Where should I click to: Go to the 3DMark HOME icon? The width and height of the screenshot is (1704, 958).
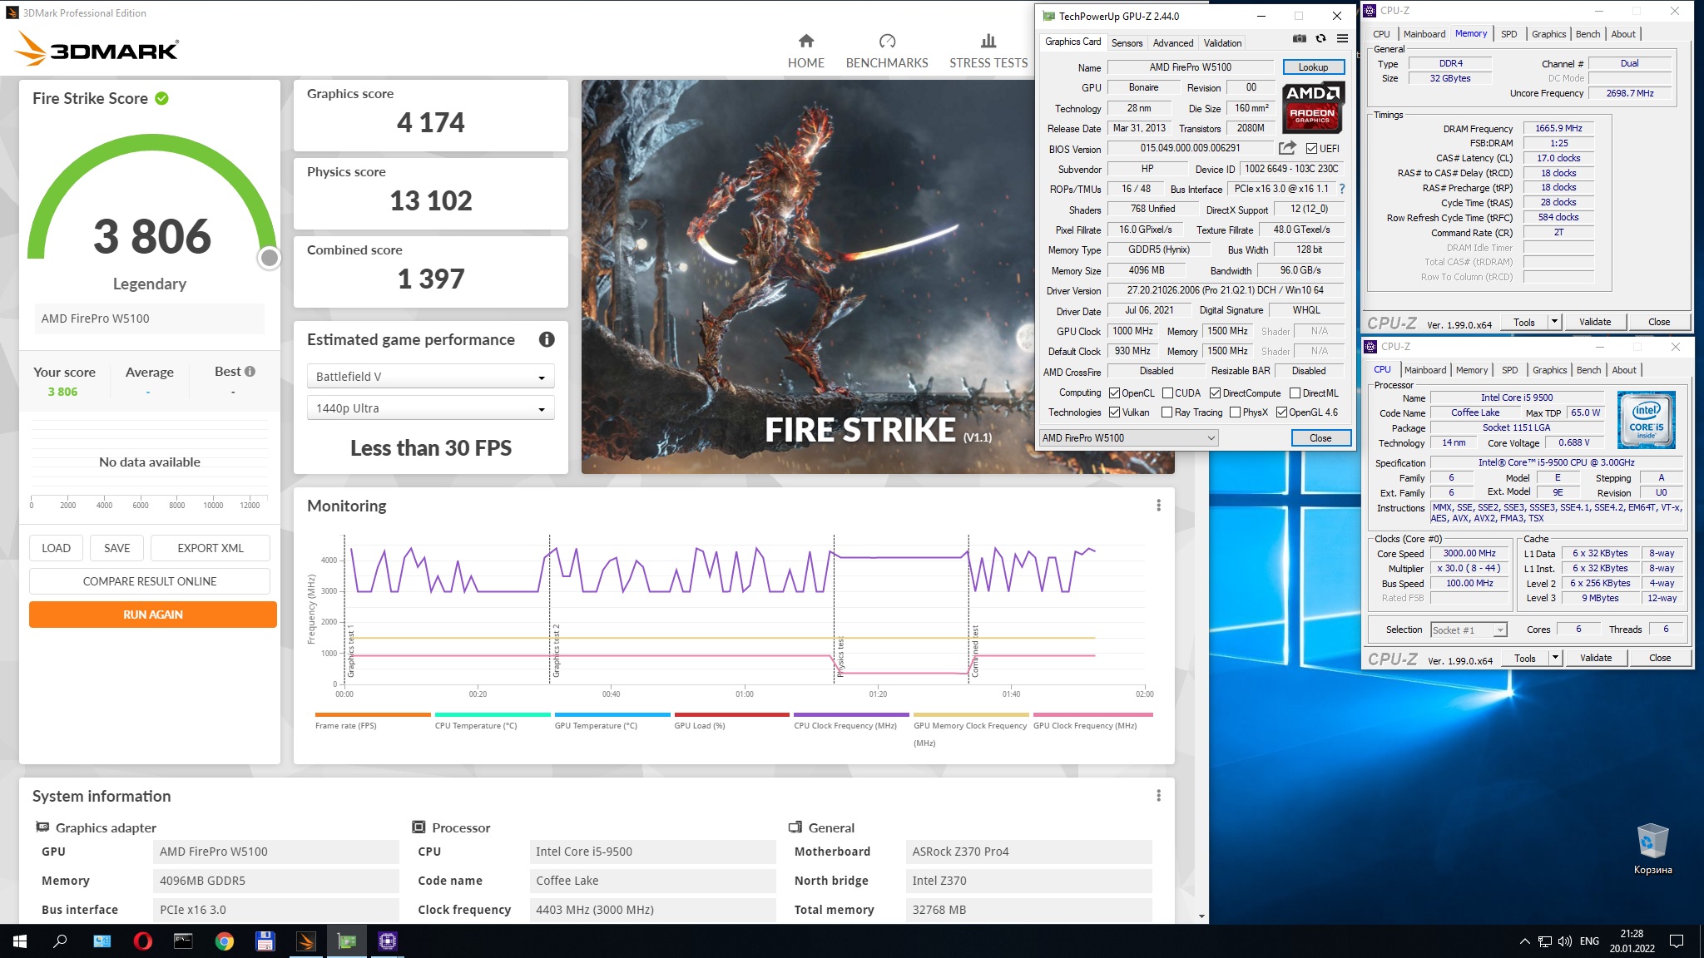coord(805,41)
